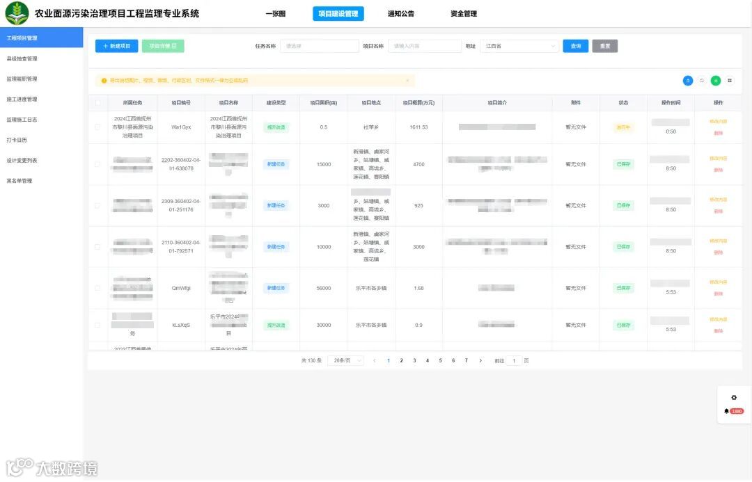Click the area value 56000
This screenshot has height=482, width=752.
324,288
